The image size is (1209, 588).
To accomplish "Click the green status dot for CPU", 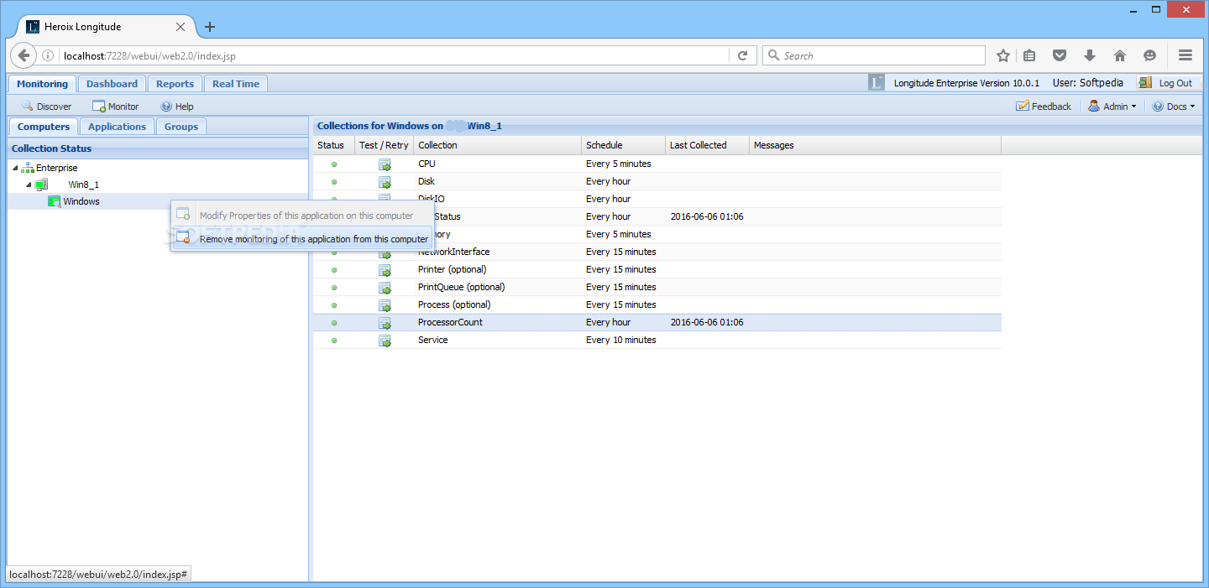I will pos(334,164).
